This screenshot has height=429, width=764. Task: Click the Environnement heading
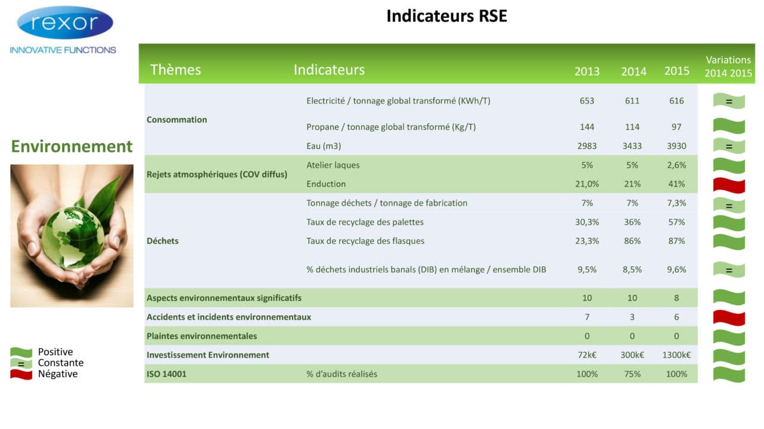point(72,146)
